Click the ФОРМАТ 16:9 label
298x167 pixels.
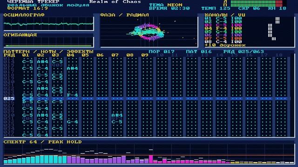click(28, 8)
